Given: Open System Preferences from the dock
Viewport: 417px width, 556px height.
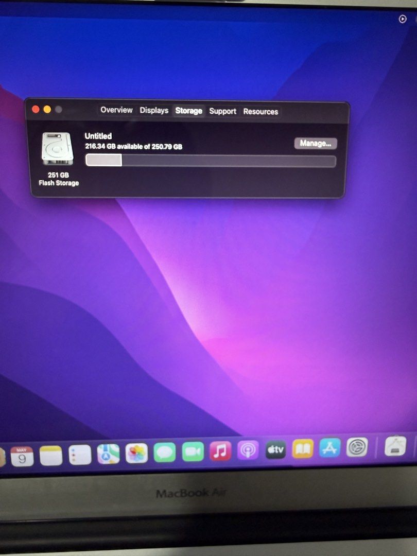Looking at the screenshot, I should coord(357,447).
